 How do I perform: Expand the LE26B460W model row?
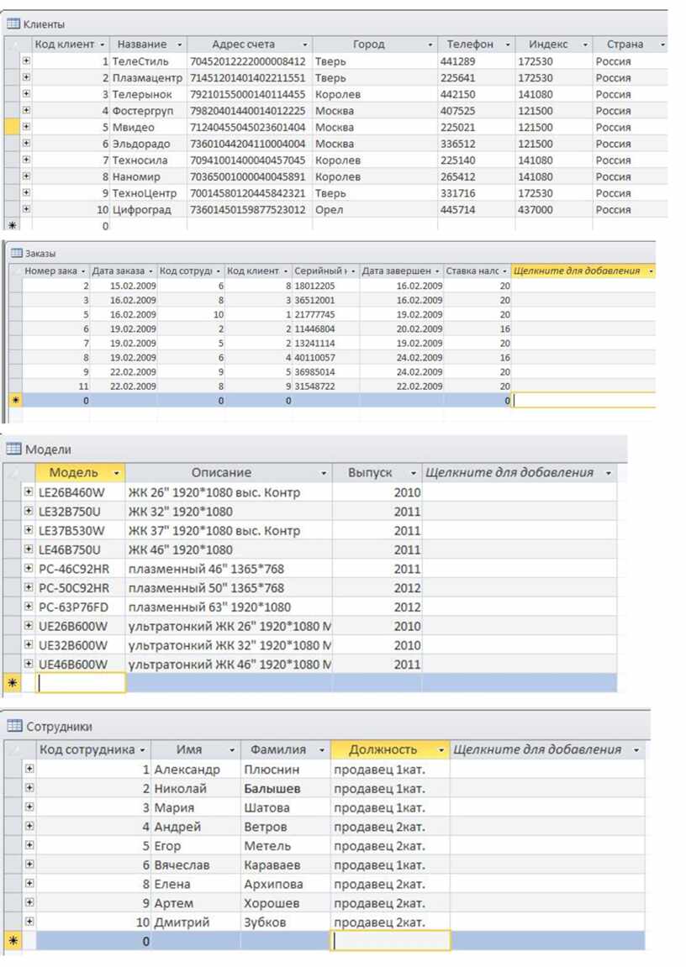pos(29,492)
